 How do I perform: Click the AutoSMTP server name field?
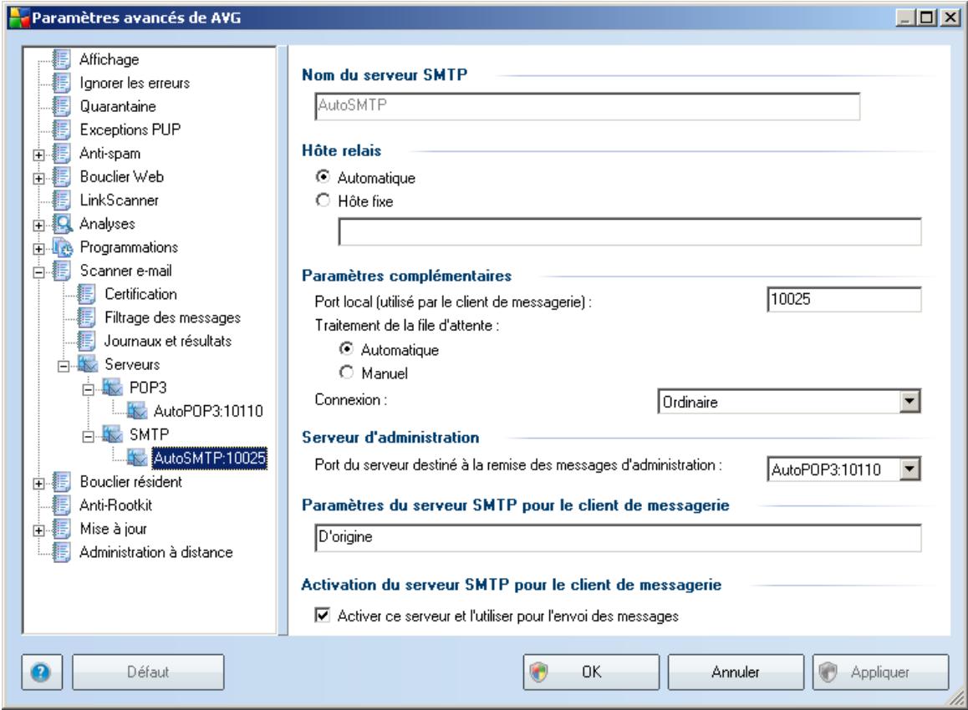(587, 106)
